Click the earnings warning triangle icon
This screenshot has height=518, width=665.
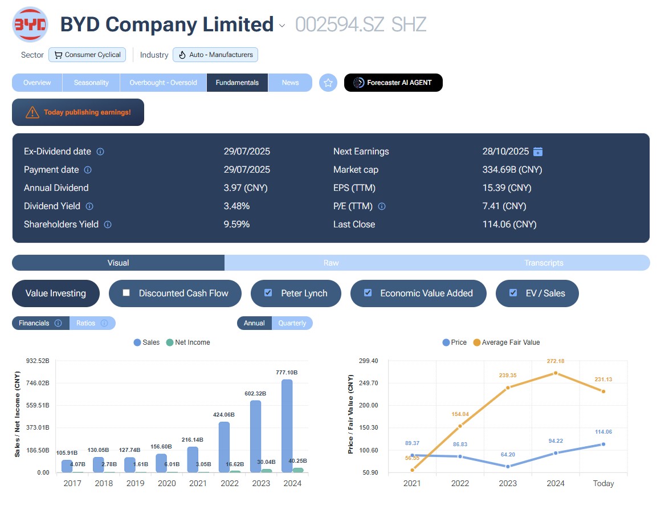[32, 112]
